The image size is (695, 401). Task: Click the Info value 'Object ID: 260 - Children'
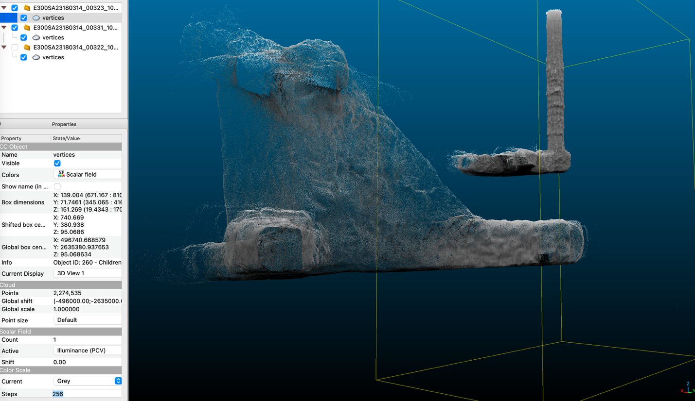tap(87, 263)
